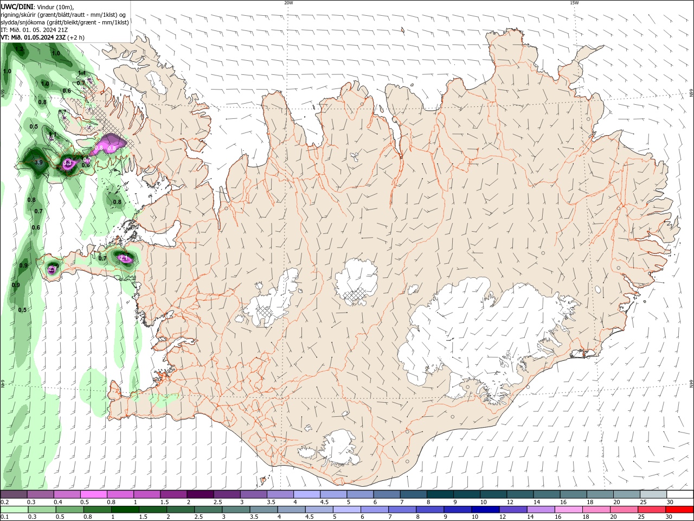Click the 20W longitude label
This screenshot has height=521, width=694.
point(288,3)
